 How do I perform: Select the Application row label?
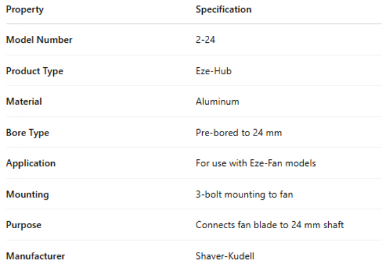tap(31, 163)
